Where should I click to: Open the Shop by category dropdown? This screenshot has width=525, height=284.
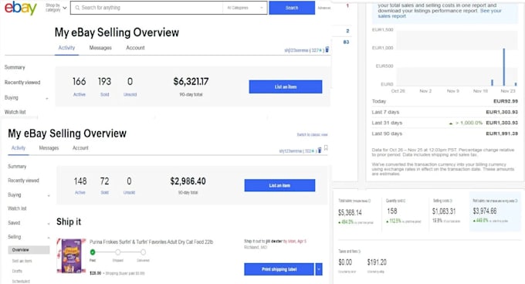pyautogui.click(x=56, y=8)
